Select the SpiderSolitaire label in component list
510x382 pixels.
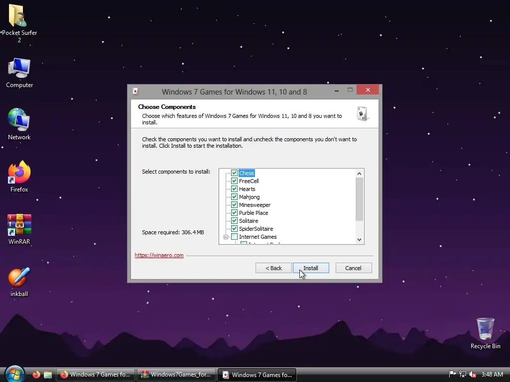click(x=256, y=229)
